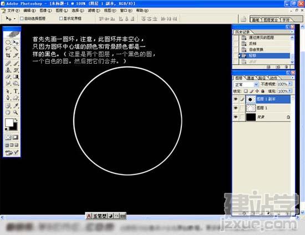Image resolution: width=305 pixels, height=235 pixels.
Task: Select the Magic Wand tool
Action: 16,49
